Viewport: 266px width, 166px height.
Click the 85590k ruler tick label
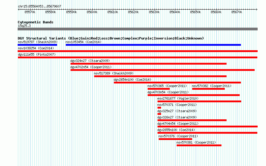(71, 12)
